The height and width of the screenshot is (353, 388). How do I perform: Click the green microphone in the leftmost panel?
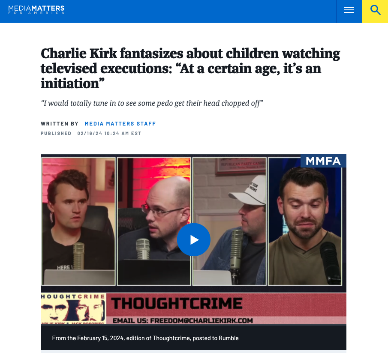click(x=78, y=256)
